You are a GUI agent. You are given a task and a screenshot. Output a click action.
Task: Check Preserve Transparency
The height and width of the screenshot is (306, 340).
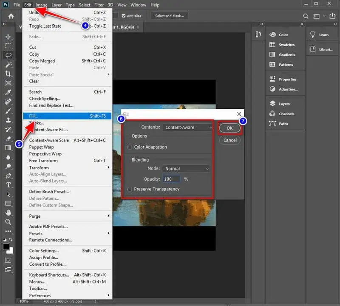[x=130, y=189]
